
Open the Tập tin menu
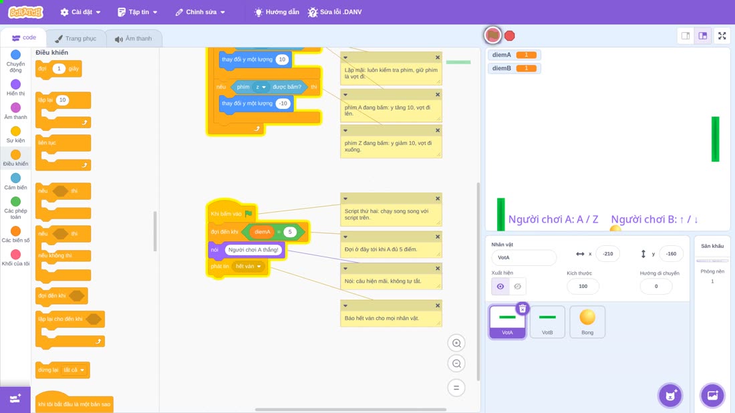[138, 12]
